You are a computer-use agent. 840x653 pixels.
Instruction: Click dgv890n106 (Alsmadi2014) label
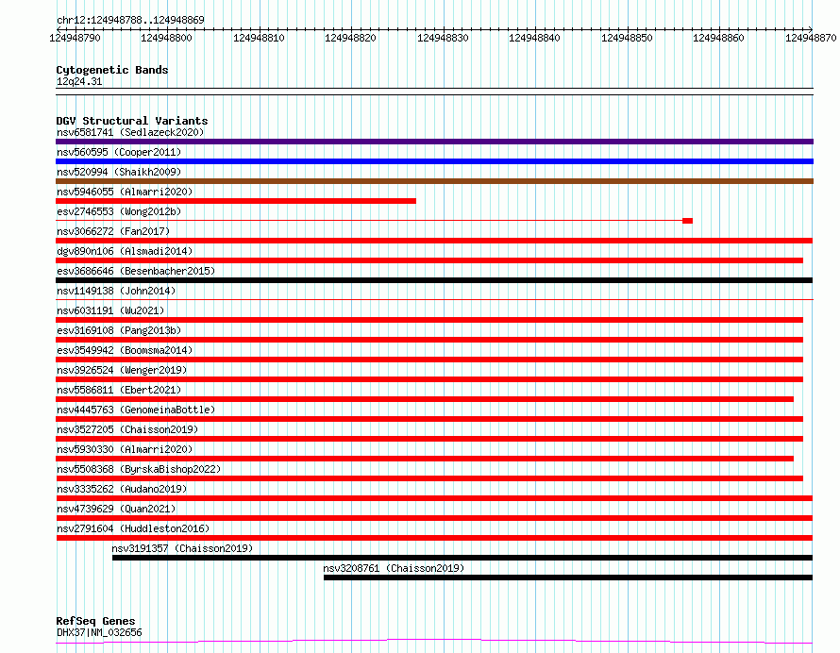tap(125, 251)
